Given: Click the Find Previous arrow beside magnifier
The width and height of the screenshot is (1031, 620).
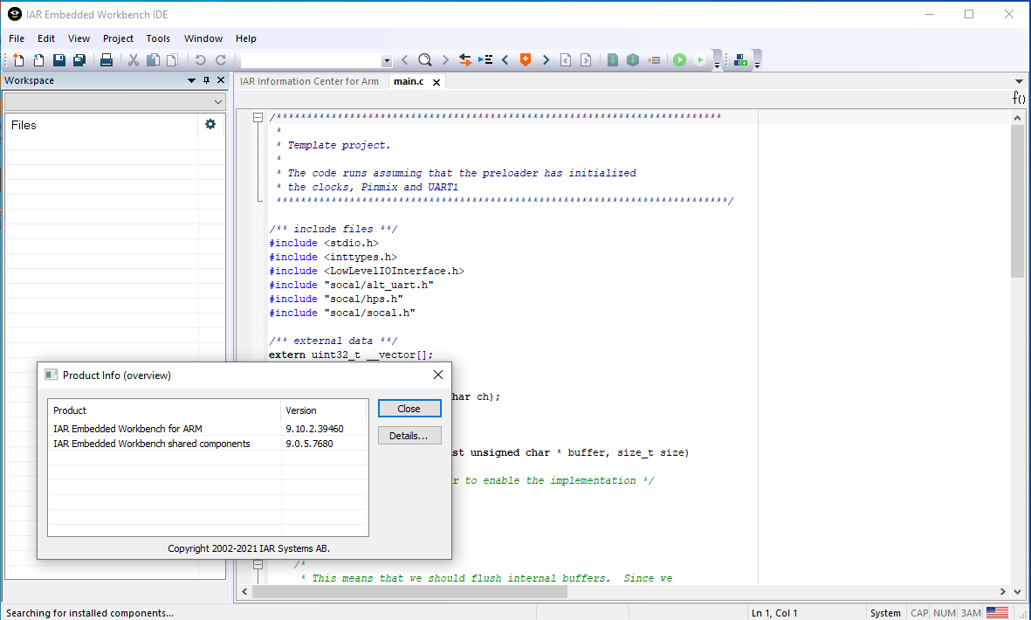Looking at the screenshot, I should click(x=405, y=60).
